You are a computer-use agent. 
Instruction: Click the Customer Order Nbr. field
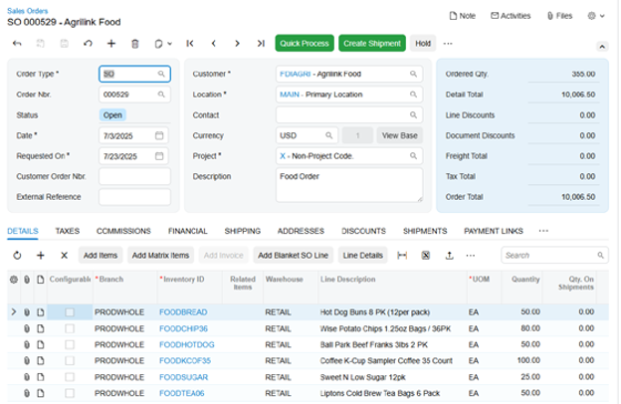coord(134,176)
